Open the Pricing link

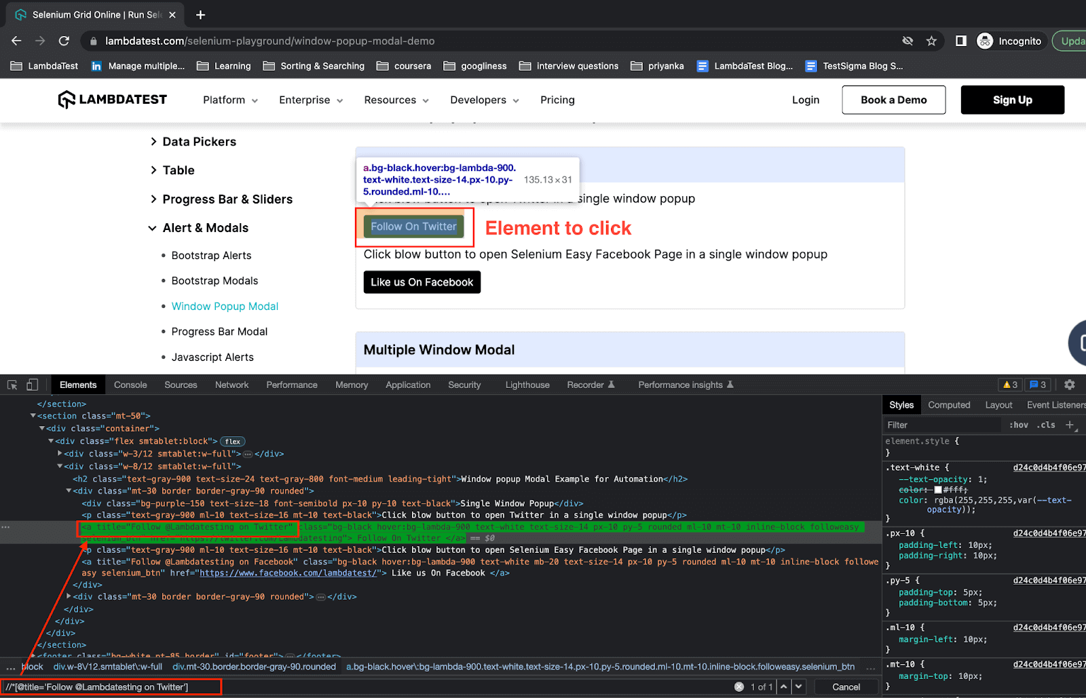click(557, 100)
